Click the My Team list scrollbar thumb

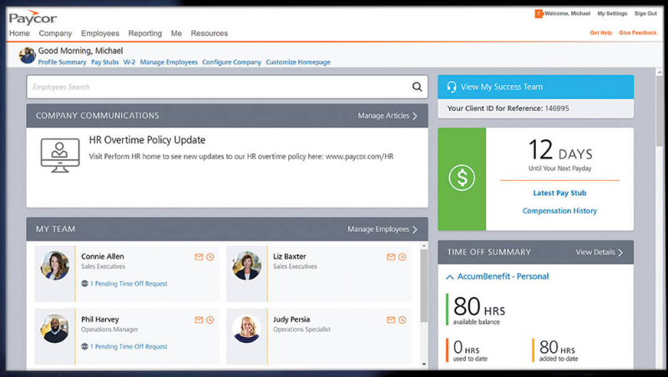coord(424,286)
